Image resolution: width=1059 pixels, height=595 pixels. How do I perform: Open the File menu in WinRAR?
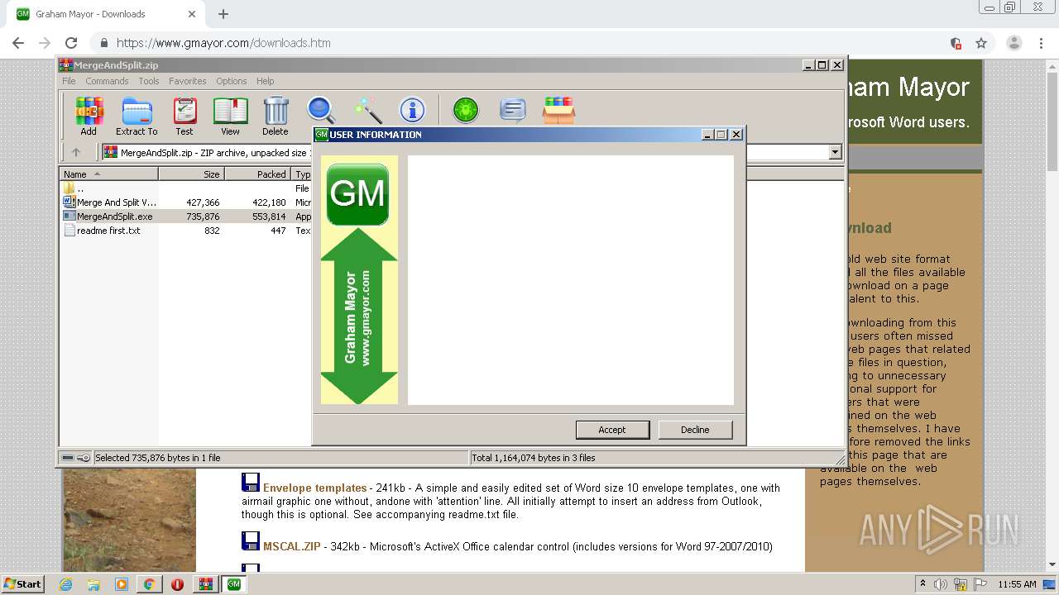click(x=69, y=81)
